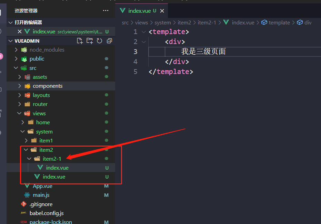Select the public folder label
This screenshot has height=224, width=321.
point(37,59)
